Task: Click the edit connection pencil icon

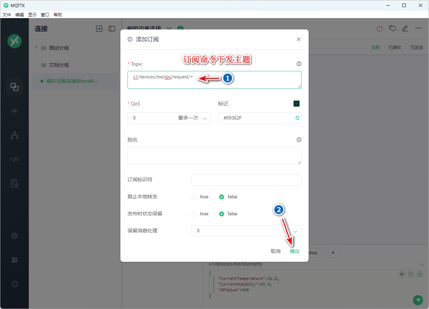Action: (405, 29)
